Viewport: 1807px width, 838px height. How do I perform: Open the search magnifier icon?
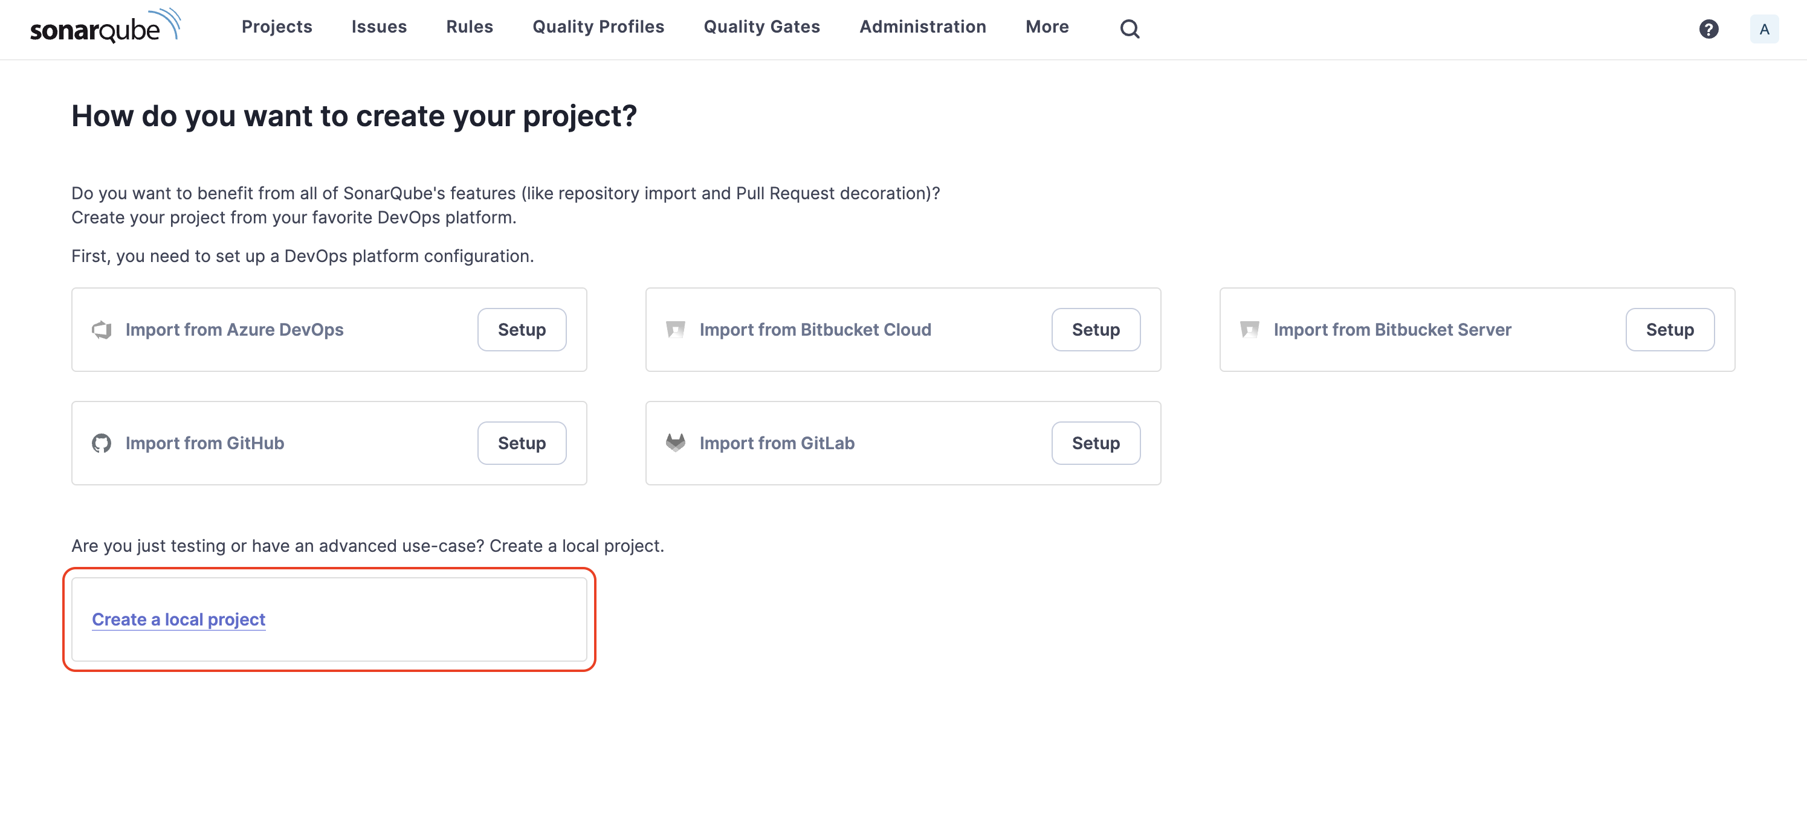pyautogui.click(x=1130, y=29)
